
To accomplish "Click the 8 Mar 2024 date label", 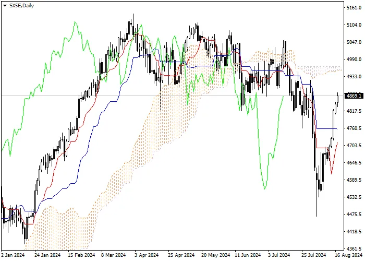I will (x=113, y=255).
